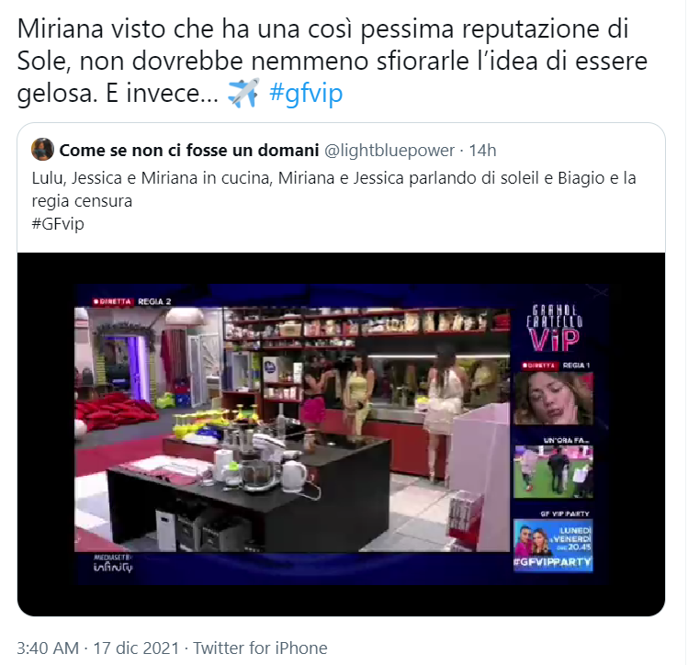
Task: Open the Un'ora fa replay thumbnail
Action: (x=553, y=471)
